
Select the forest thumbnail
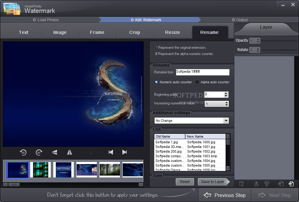point(110,170)
